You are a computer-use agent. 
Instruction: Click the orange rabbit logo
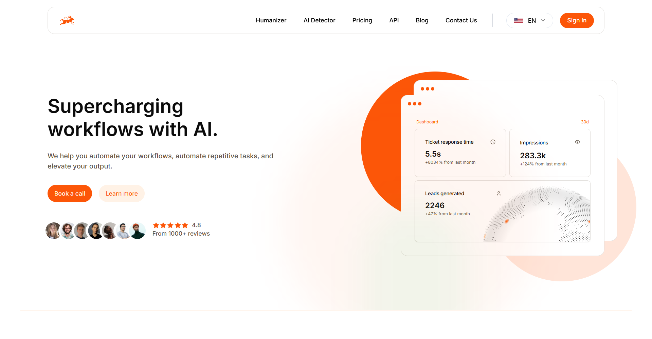click(67, 20)
